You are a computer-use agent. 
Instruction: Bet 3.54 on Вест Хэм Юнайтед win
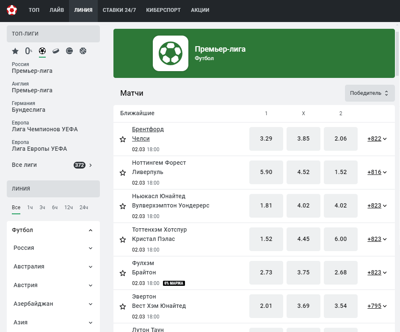(x=341, y=306)
